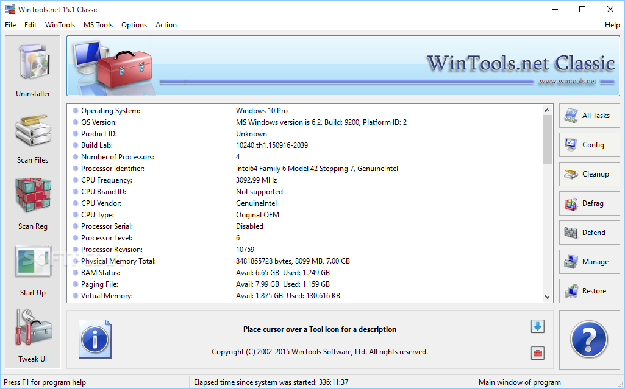Open the Edit menu

[30, 25]
